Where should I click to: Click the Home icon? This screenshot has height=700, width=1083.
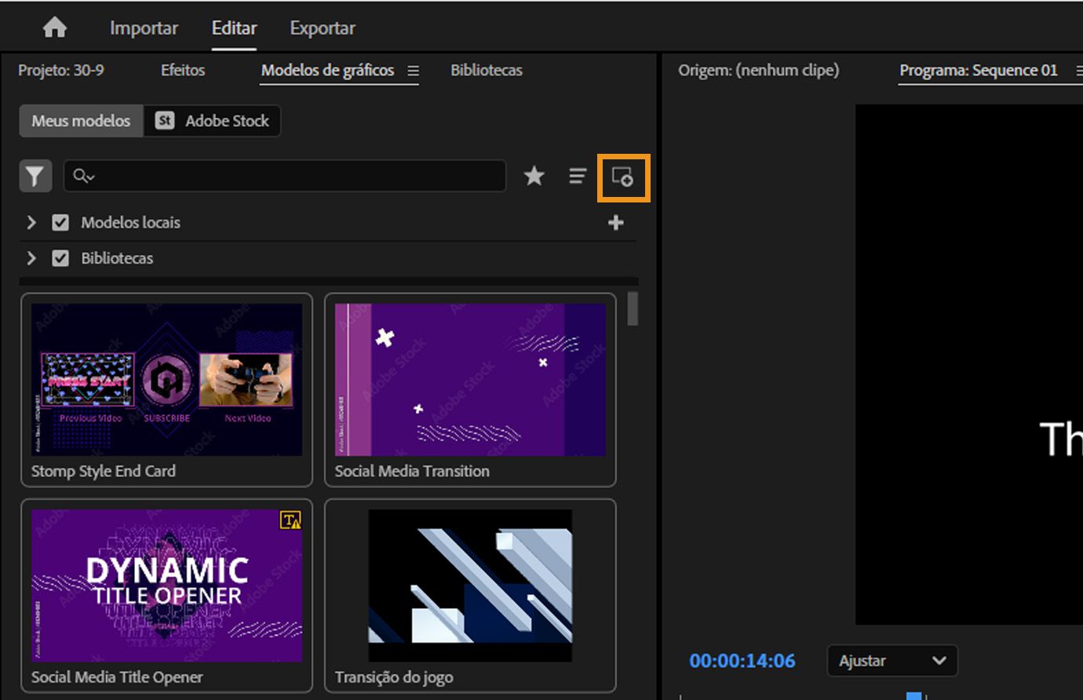55,28
